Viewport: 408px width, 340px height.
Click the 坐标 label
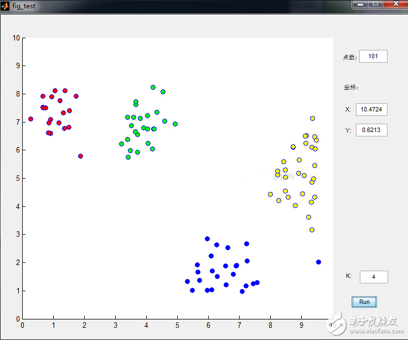350,87
